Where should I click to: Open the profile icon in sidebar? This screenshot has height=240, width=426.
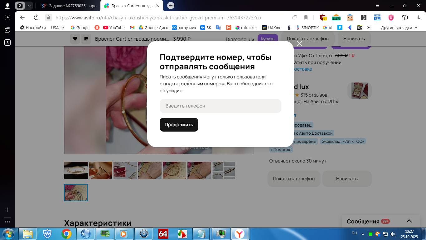pyautogui.click(x=7, y=6)
